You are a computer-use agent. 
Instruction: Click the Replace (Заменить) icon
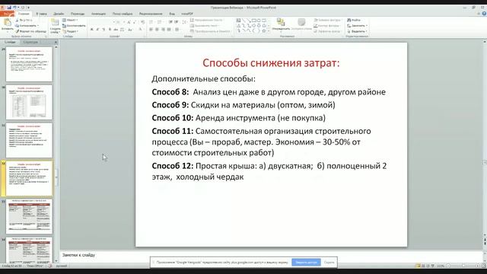tap(349, 25)
